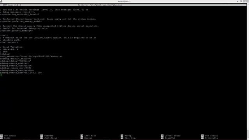The image size is (249, 140).
Task: Click the "GNU nano" version text
Action: click(x=12, y=5)
